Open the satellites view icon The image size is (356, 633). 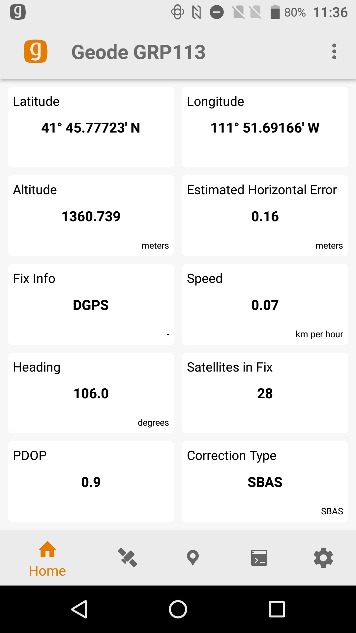[x=128, y=558]
